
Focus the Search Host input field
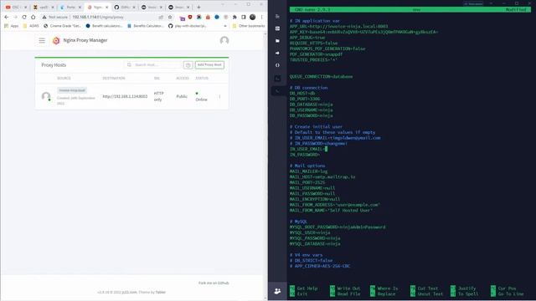click(152, 65)
